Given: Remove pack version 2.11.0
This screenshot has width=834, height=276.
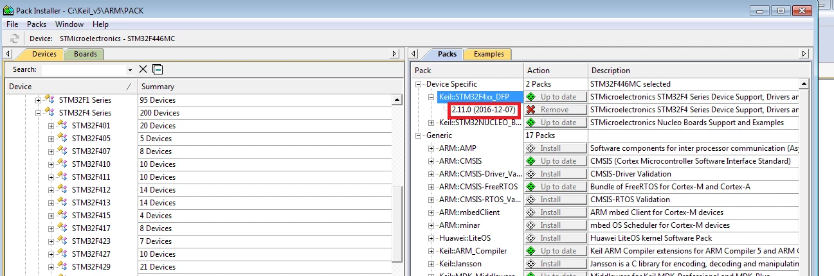Looking at the screenshot, I should point(556,110).
